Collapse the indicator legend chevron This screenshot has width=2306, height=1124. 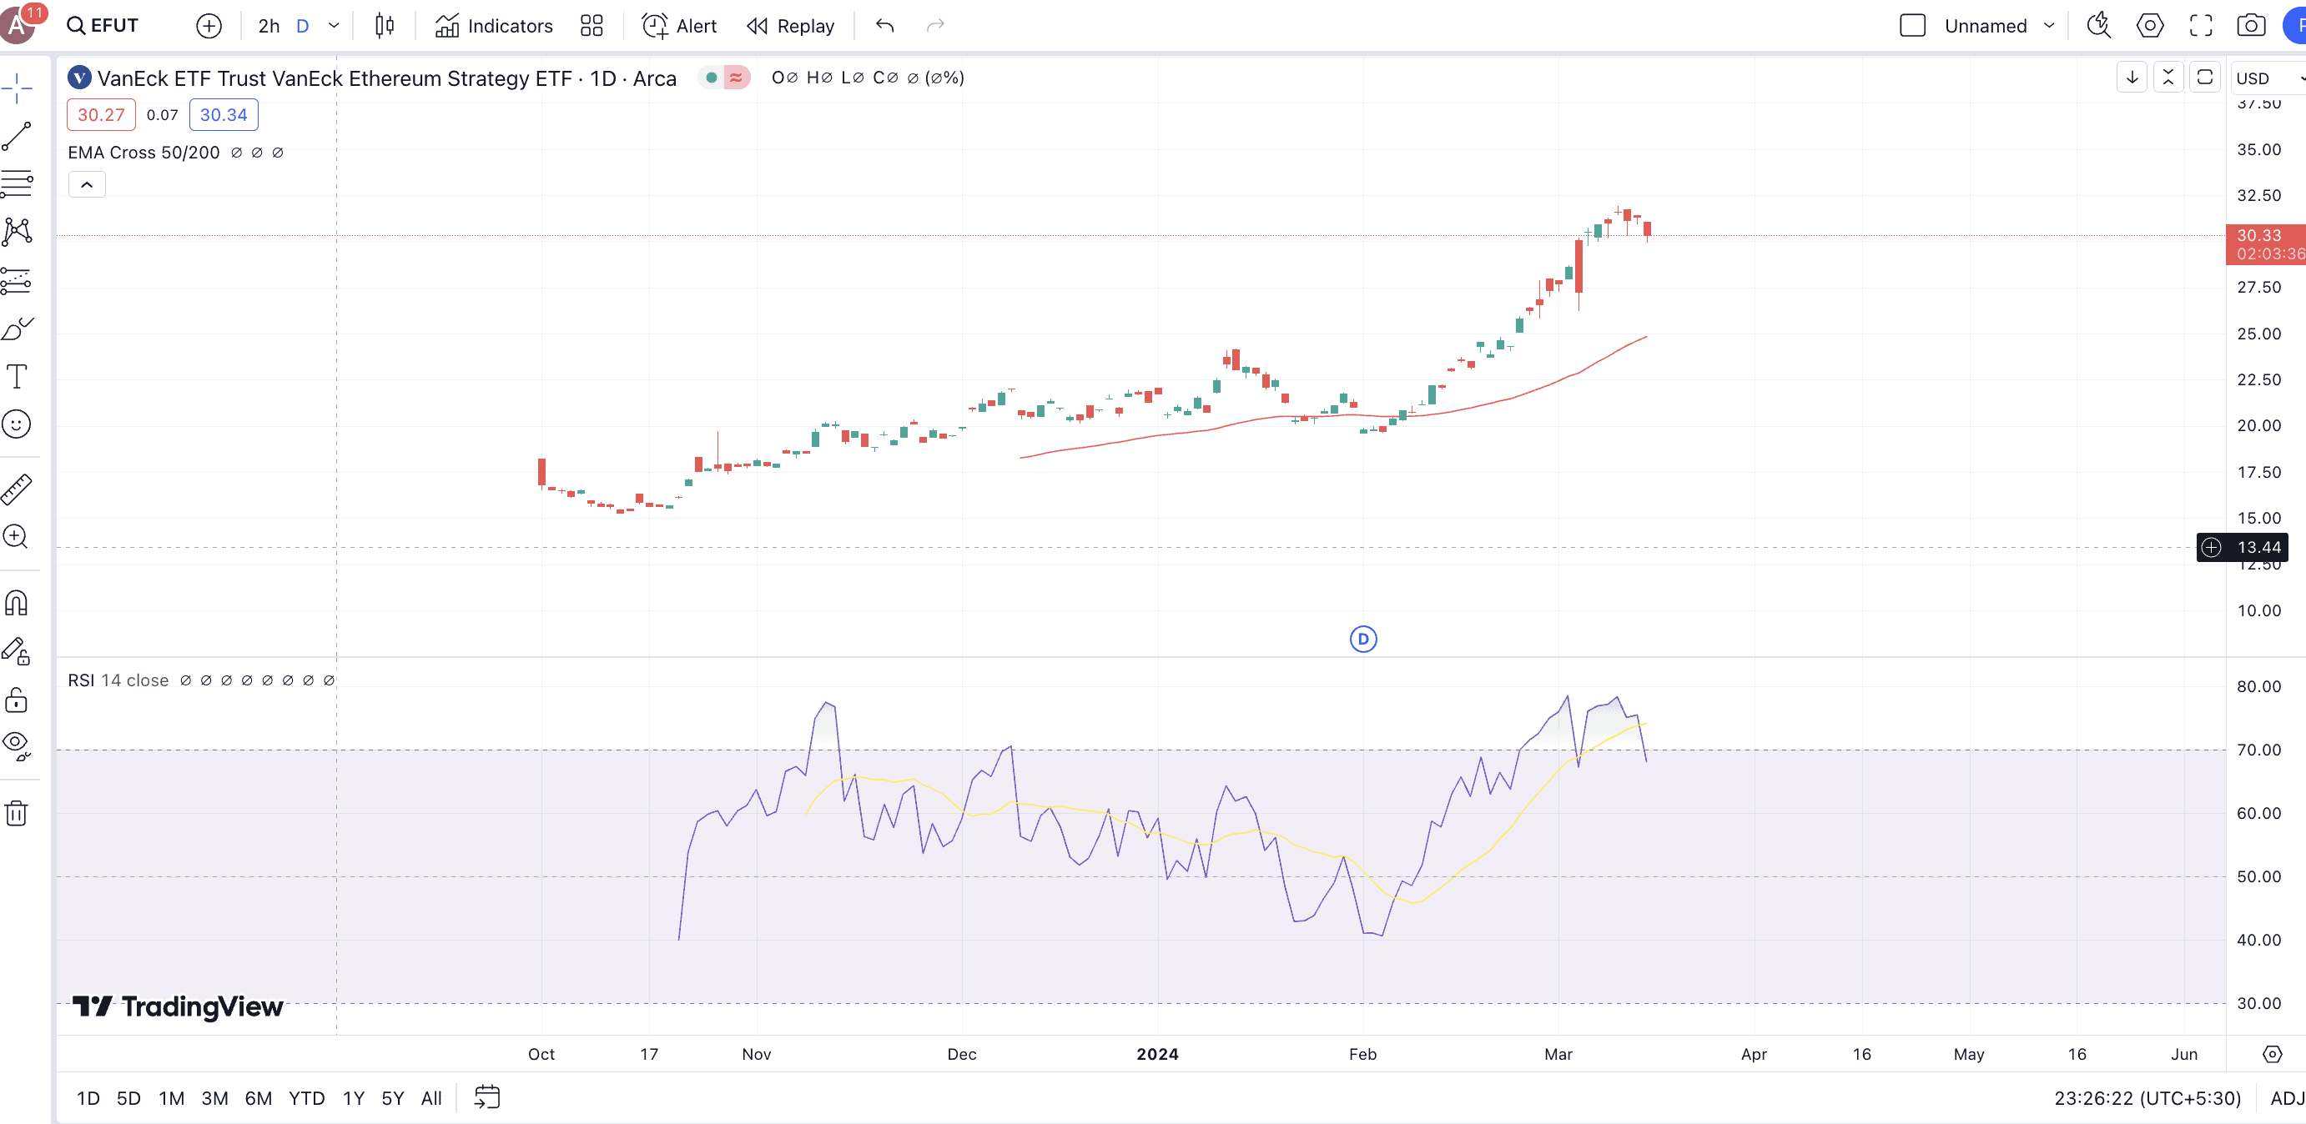tap(87, 185)
